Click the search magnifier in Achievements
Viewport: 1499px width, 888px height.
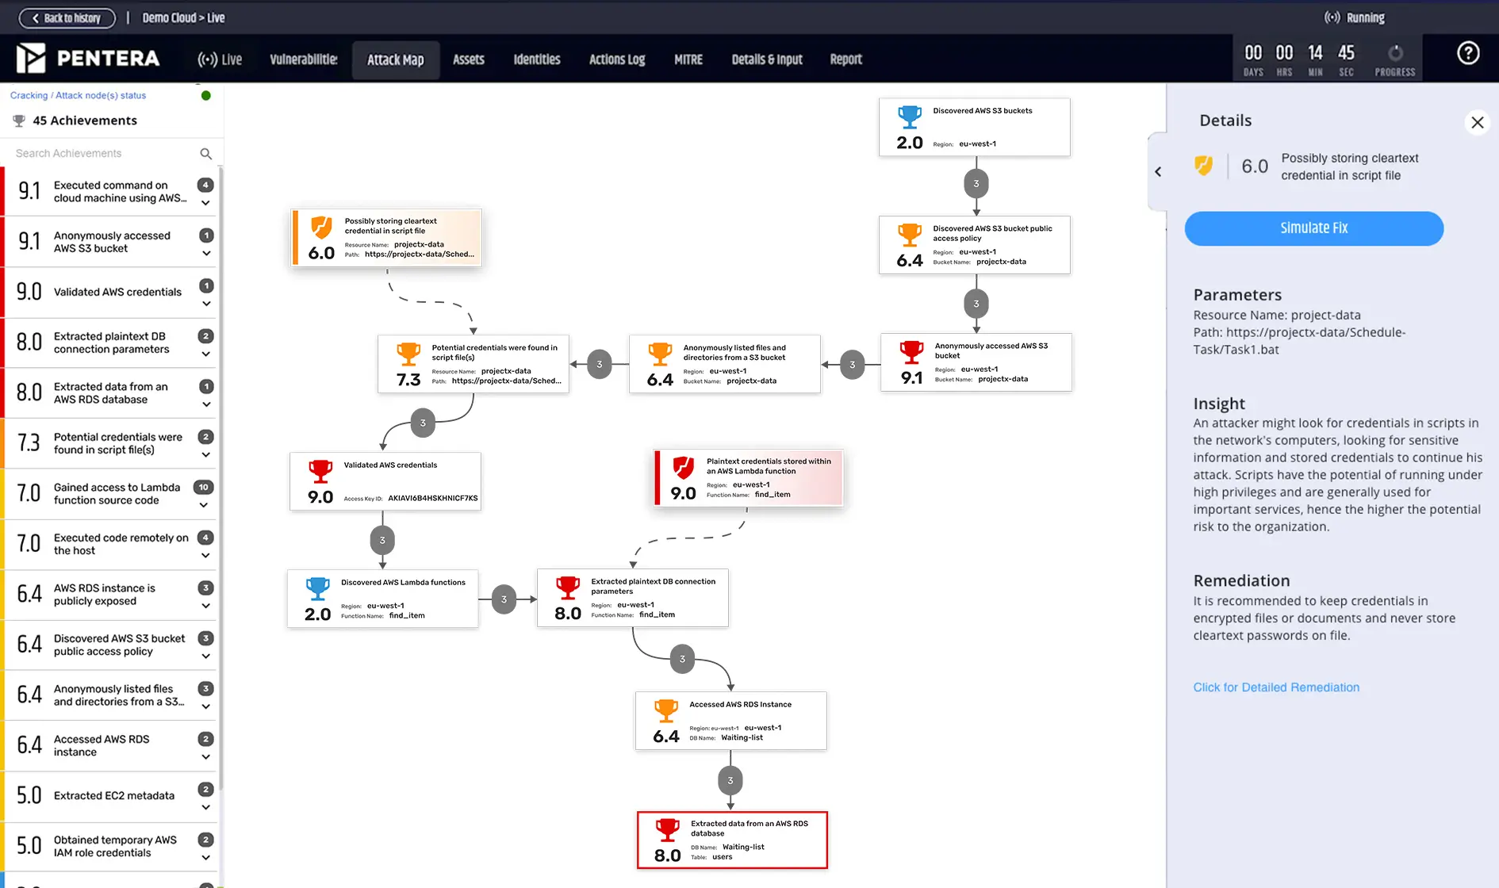[x=206, y=154]
